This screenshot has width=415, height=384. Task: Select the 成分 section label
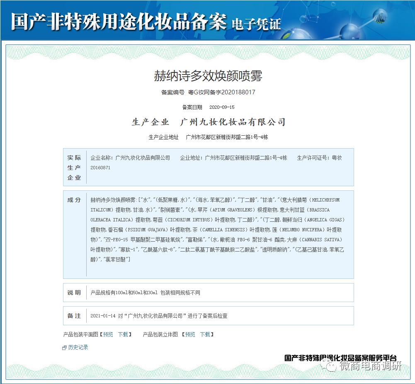coord(74,200)
